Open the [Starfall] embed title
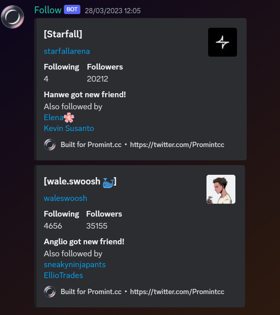This screenshot has width=280, height=315. pos(63,34)
